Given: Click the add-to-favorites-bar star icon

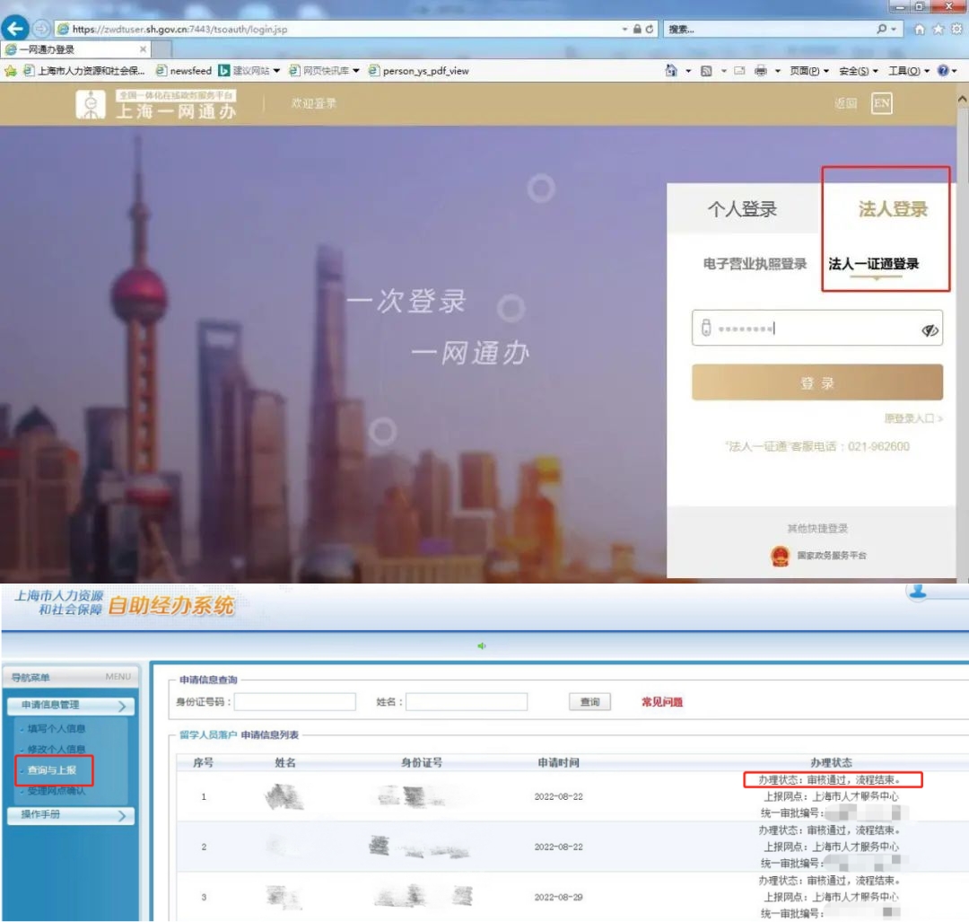Looking at the screenshot, I should (x=11, y=71).
